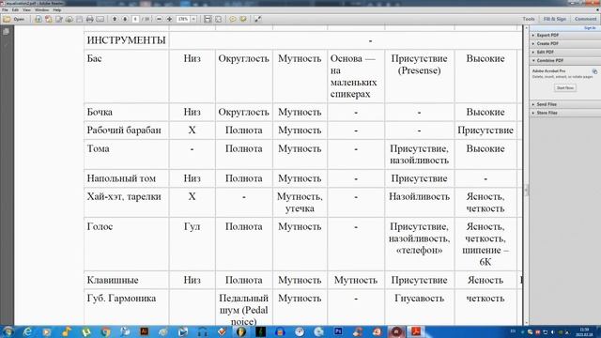Click the Highlight text icon
Image resolution: width=601 pixels, height=338 pixels.
243,19
